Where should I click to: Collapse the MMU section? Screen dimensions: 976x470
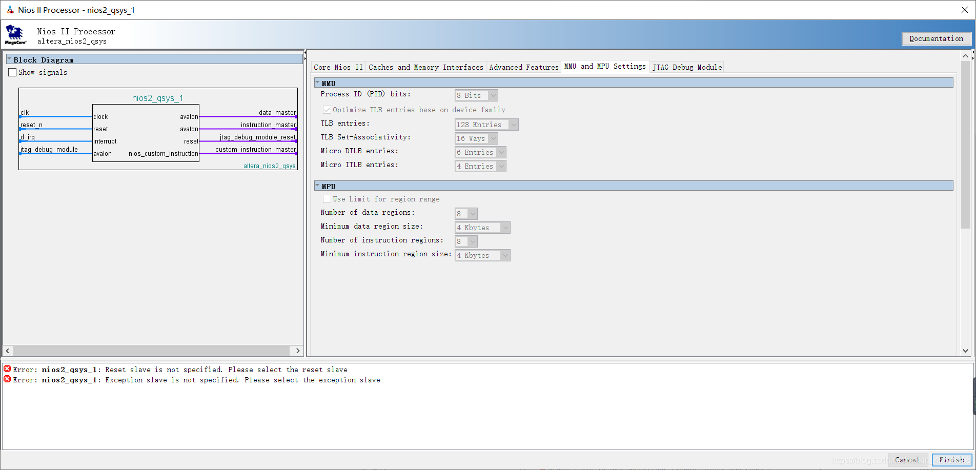[x=317, y=83]
